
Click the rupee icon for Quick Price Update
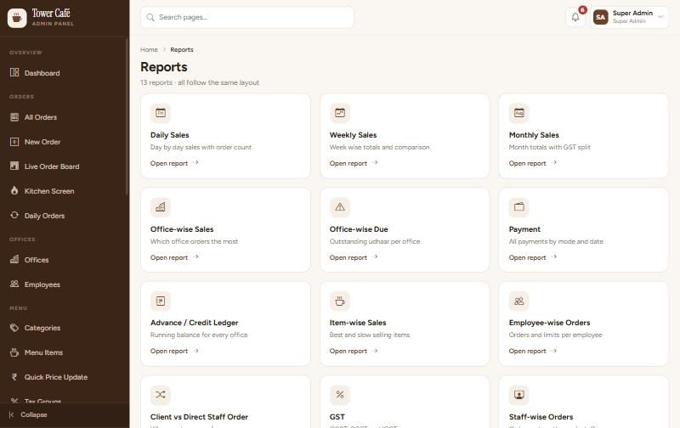tap(14, 377)
